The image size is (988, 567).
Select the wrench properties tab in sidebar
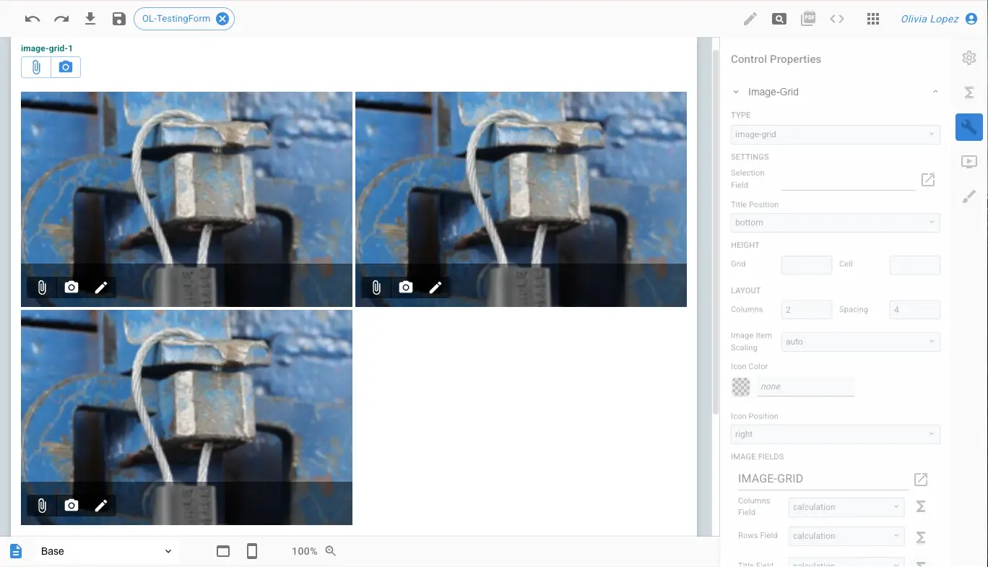(968, 127)
